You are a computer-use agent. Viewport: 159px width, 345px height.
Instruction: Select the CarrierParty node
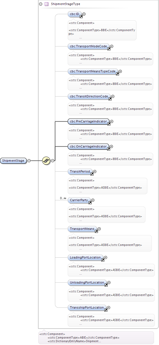click(x=79, y=200)
